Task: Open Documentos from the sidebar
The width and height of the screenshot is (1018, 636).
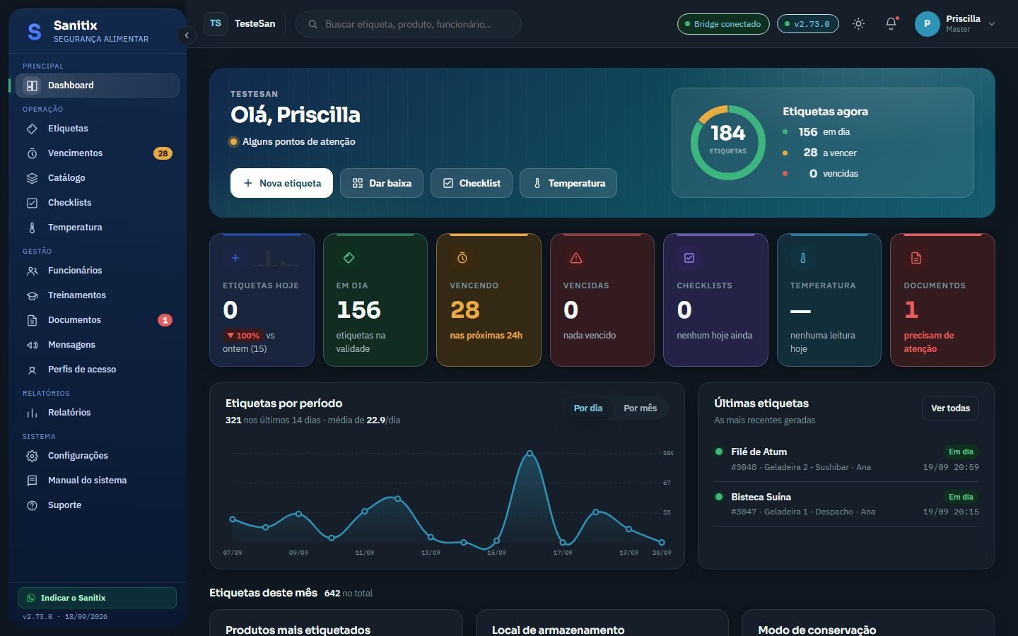Action: pos(97,320)
